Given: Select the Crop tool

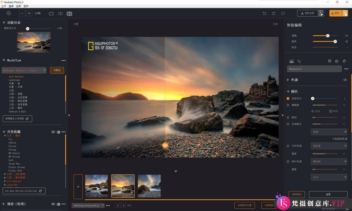Looking at the screenshot, I should pyautogui.click(x=299, y=61).
